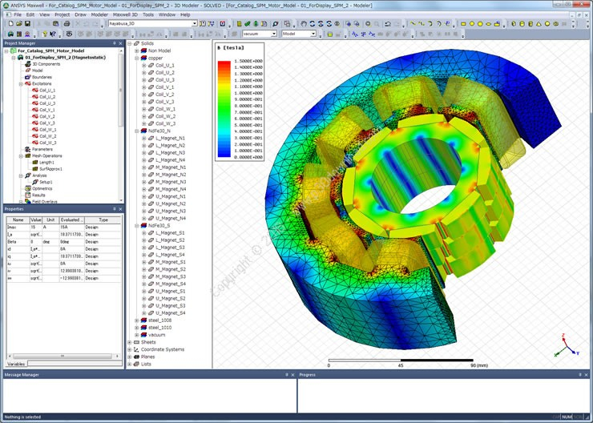Select the Draw cone tool
The height and width of the screenshot is (423, 593).
click(539, 23)
